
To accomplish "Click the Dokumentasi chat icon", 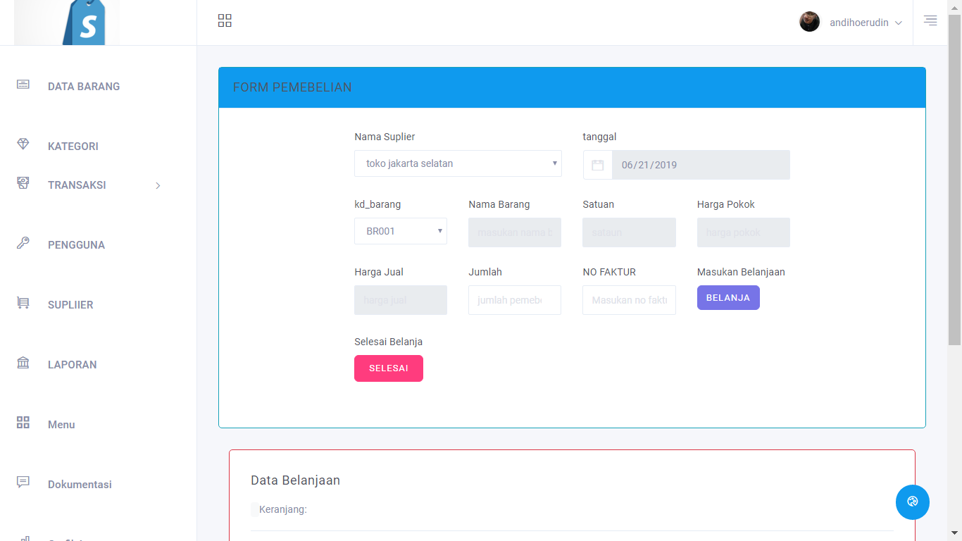I will point(23,483).
